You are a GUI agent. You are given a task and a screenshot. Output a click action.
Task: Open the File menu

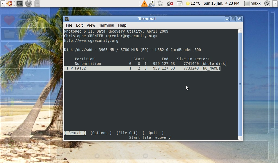pyautogui.click(x=69, y=25)
